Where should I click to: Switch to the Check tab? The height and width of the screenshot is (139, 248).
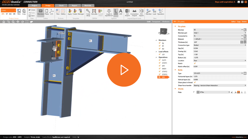tap(61, 6)
